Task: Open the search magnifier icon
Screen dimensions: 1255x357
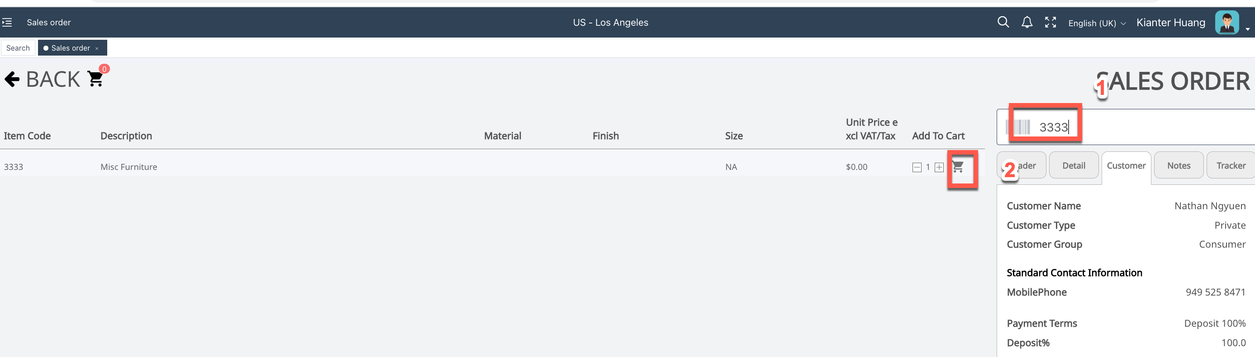Action: pyautogui.click(x=1003, y=23)
